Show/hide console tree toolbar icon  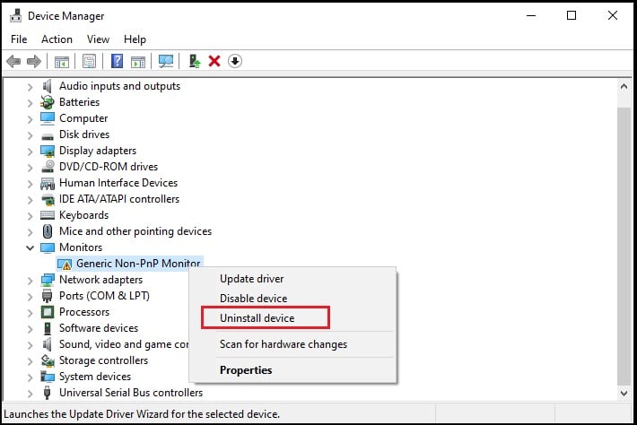62,62
